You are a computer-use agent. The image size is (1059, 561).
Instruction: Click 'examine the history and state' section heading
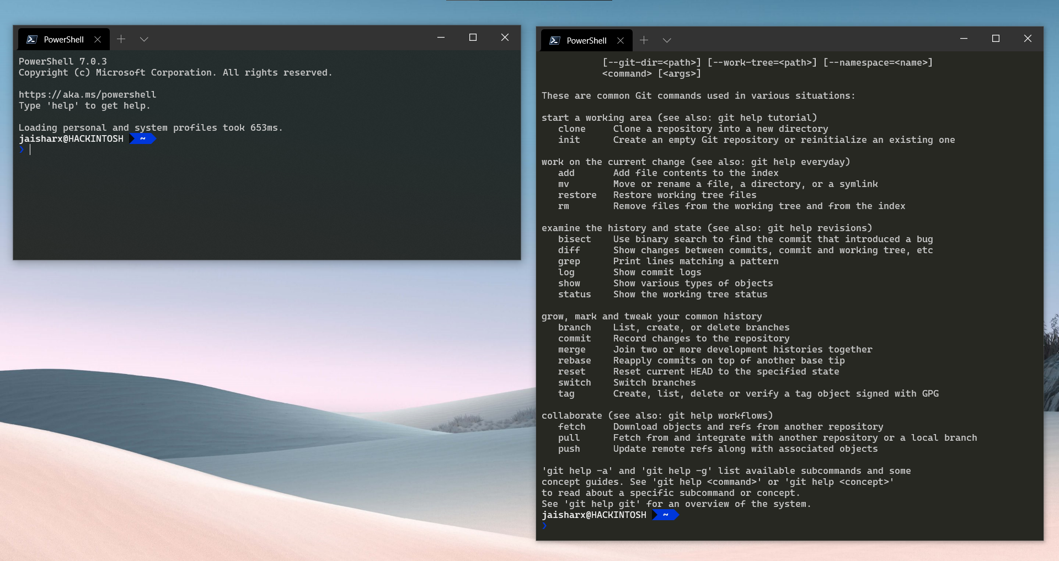pyautogui.click(x=707, y=228)
